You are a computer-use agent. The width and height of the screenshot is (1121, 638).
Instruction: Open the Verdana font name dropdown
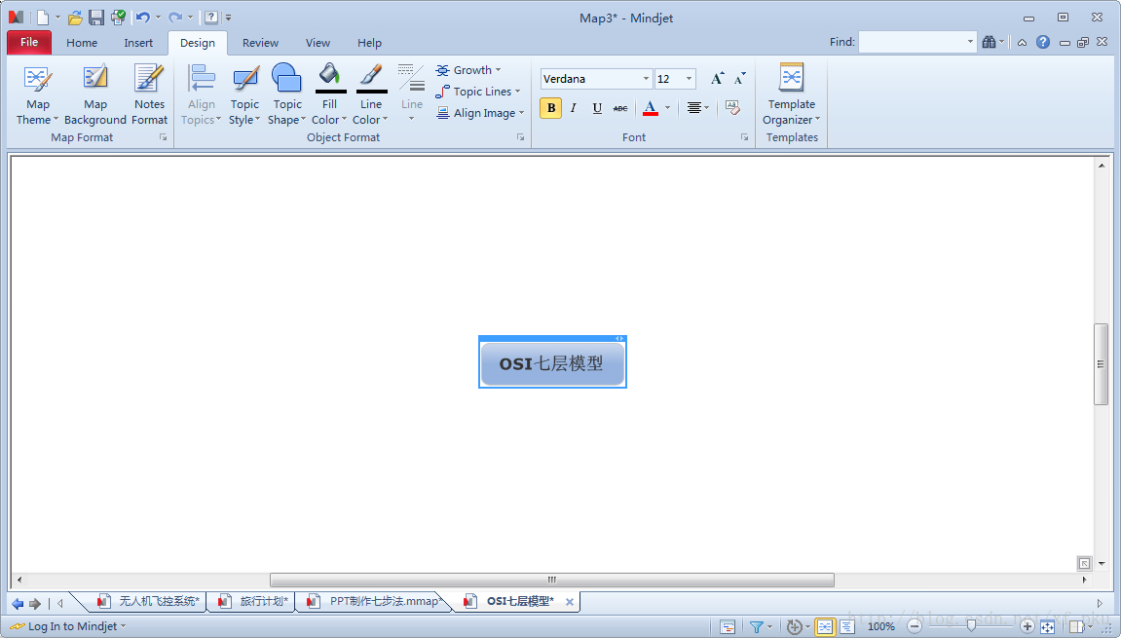pos(646,79)
